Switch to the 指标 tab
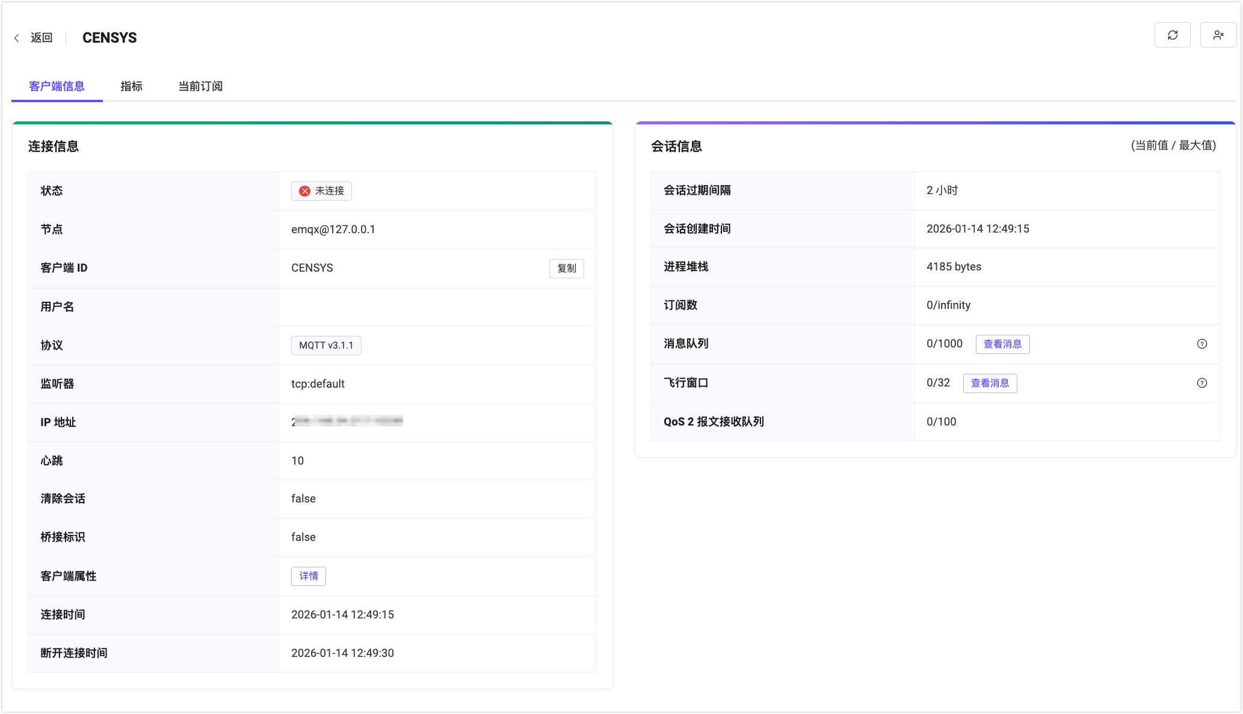 point(131,87)
